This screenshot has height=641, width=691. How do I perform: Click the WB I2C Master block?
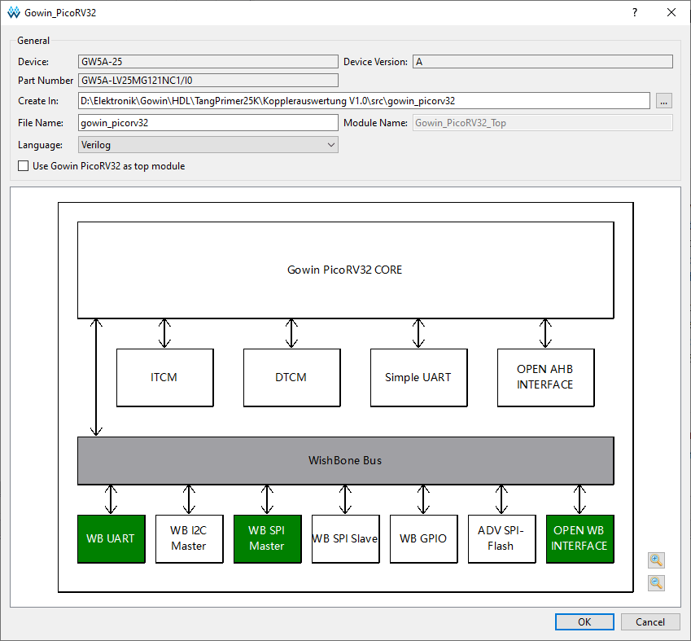(x=190, y=538)
